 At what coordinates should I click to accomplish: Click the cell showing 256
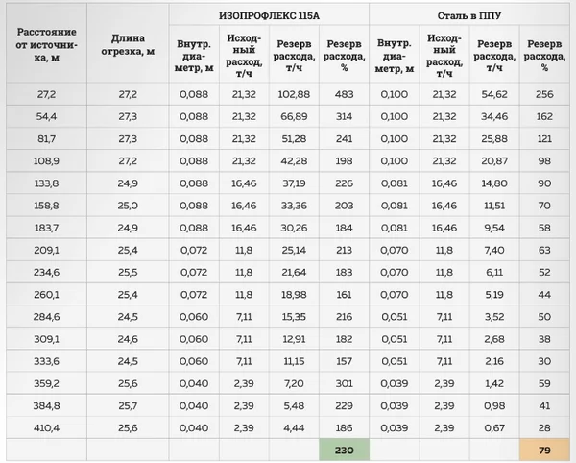tap(544, 94)
